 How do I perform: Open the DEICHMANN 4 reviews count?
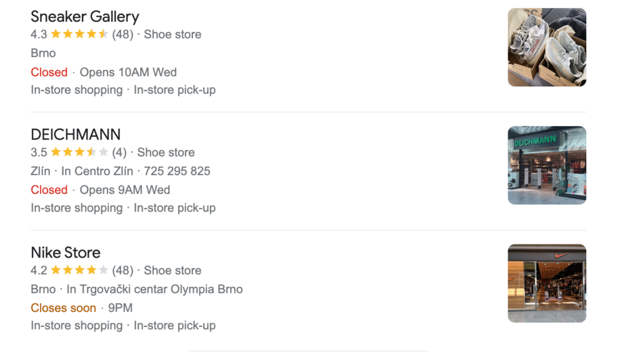119,153
